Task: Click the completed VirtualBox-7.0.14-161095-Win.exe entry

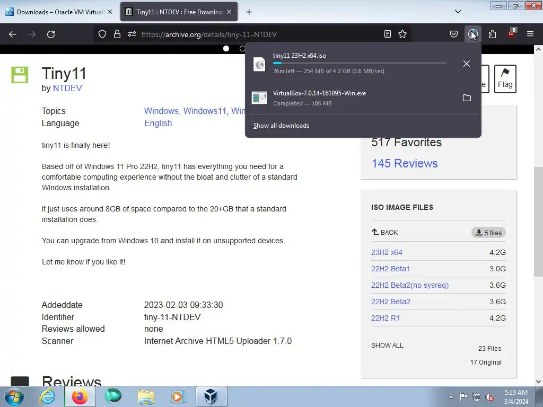Action: pos(363,98)
